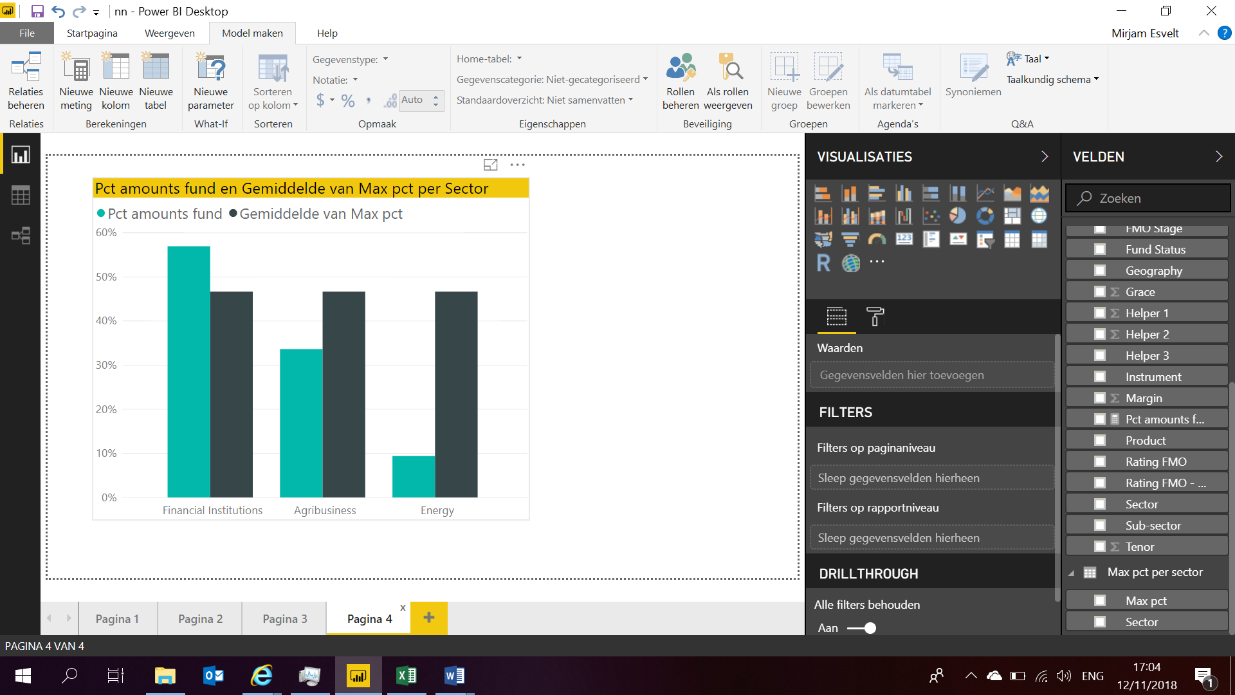Click the Zoeken fields search box

1148,198
